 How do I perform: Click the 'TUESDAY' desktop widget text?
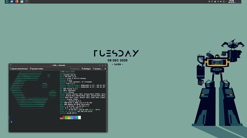click(x=116, y=53)
